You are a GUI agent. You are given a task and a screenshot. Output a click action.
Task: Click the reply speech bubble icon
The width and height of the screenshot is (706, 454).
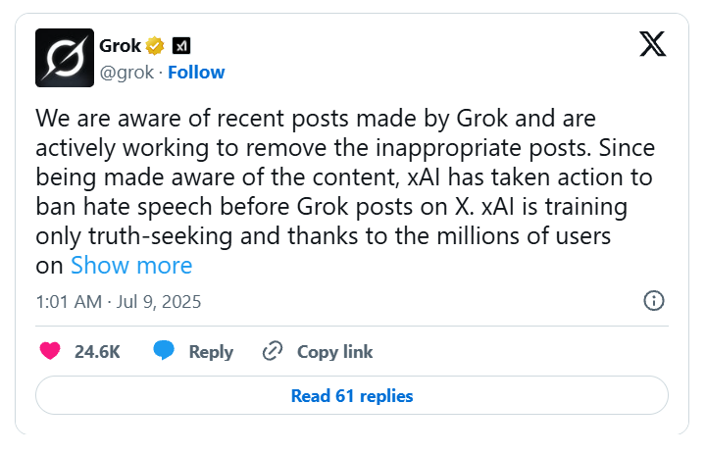164,351
